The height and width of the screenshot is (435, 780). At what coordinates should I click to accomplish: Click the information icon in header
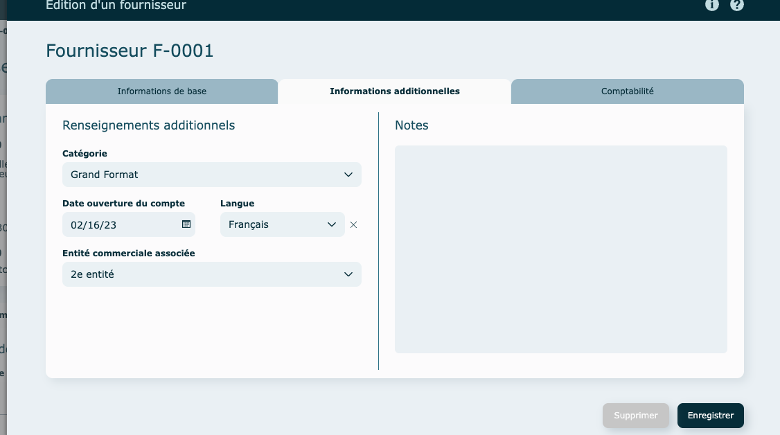coord(711,5)
